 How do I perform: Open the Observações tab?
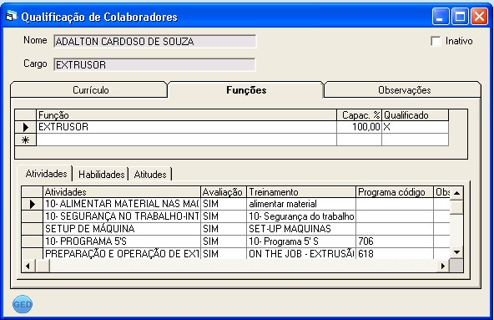point(404,90)
